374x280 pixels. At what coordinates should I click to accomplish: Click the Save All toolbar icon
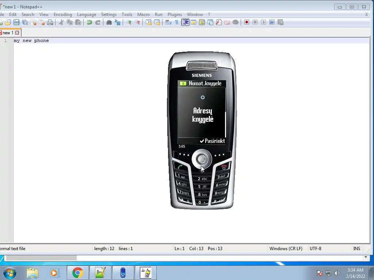(x=25, y=22)
